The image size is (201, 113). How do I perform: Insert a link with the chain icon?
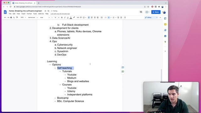click(78, 18)
